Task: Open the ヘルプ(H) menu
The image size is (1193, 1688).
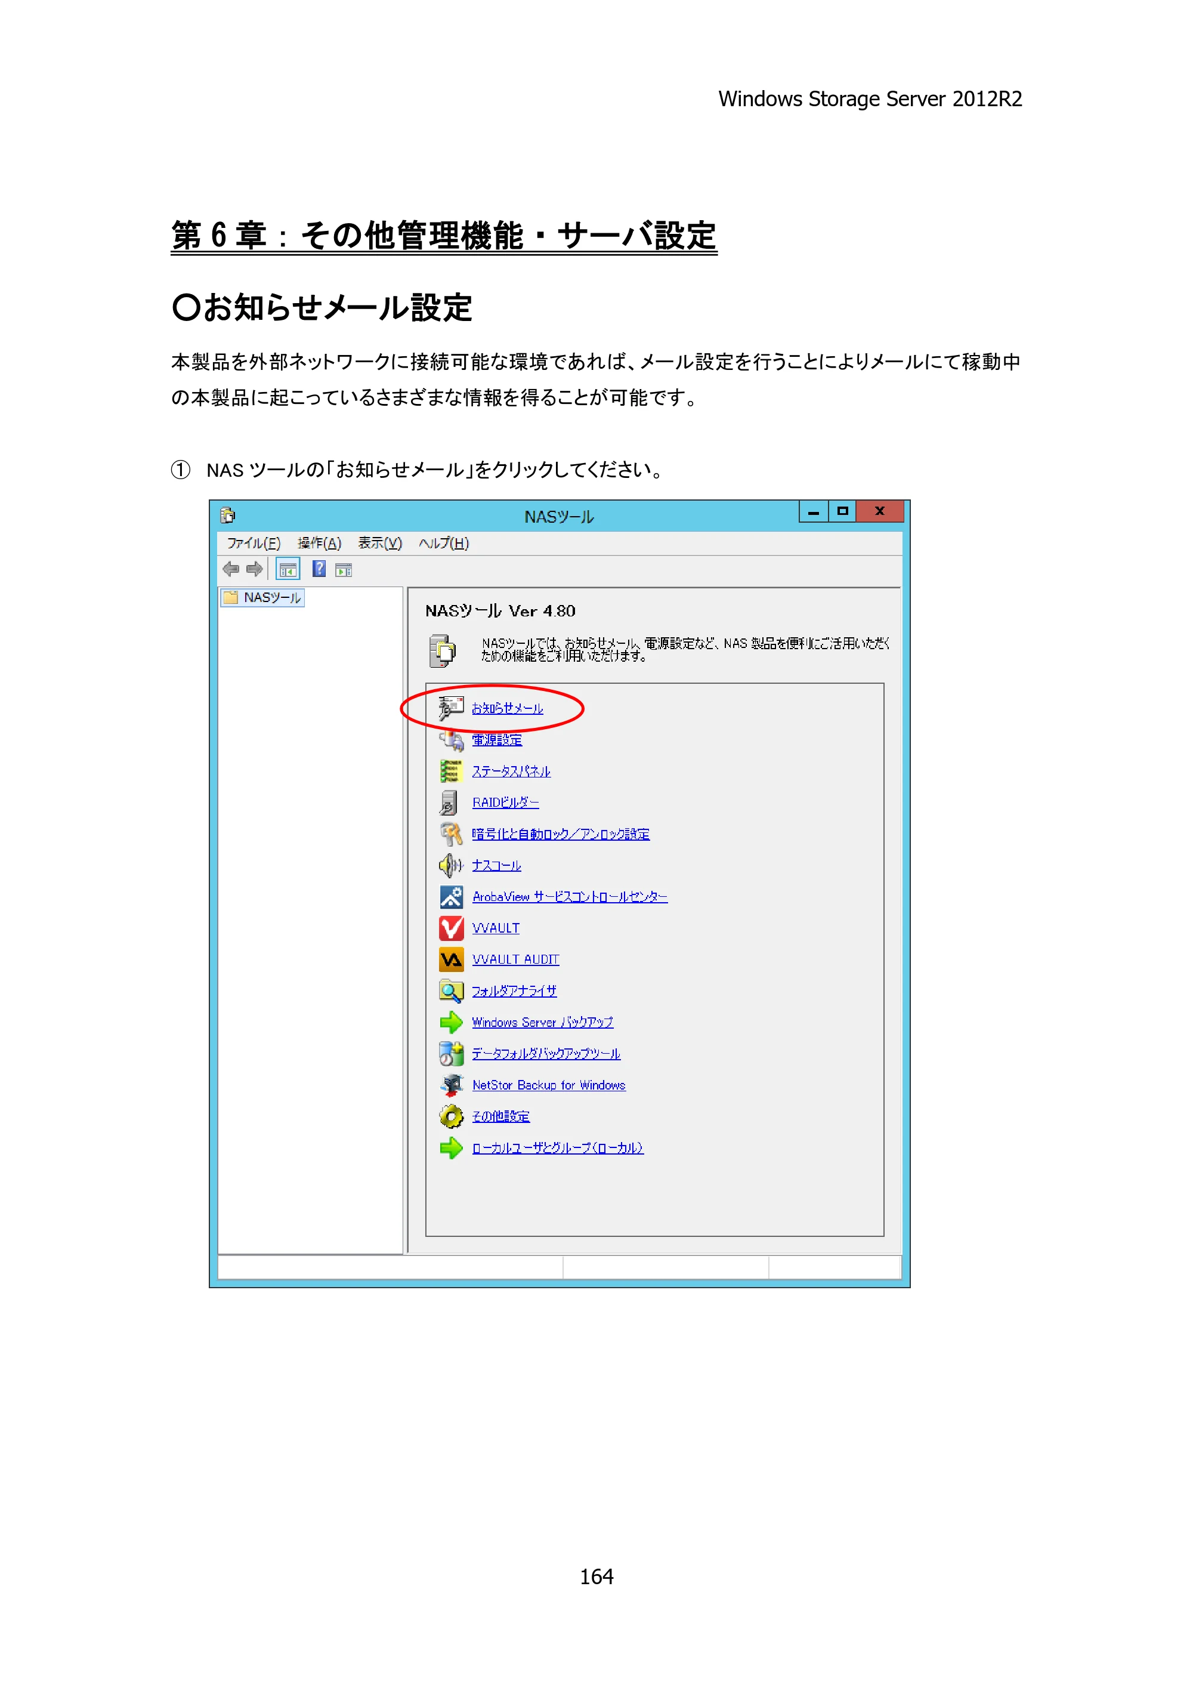Action: [x=443, y=542]
